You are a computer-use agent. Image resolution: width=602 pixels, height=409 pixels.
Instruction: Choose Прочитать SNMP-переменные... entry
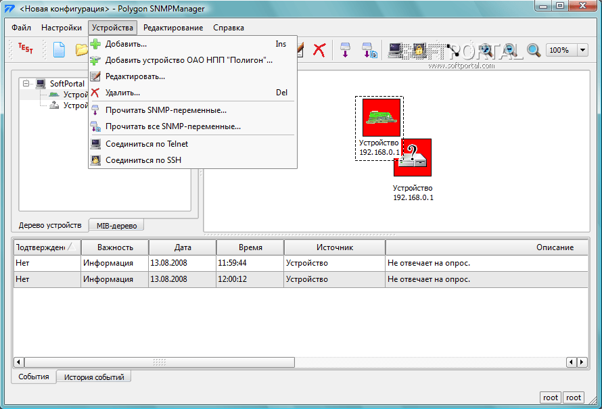[193, 110]
